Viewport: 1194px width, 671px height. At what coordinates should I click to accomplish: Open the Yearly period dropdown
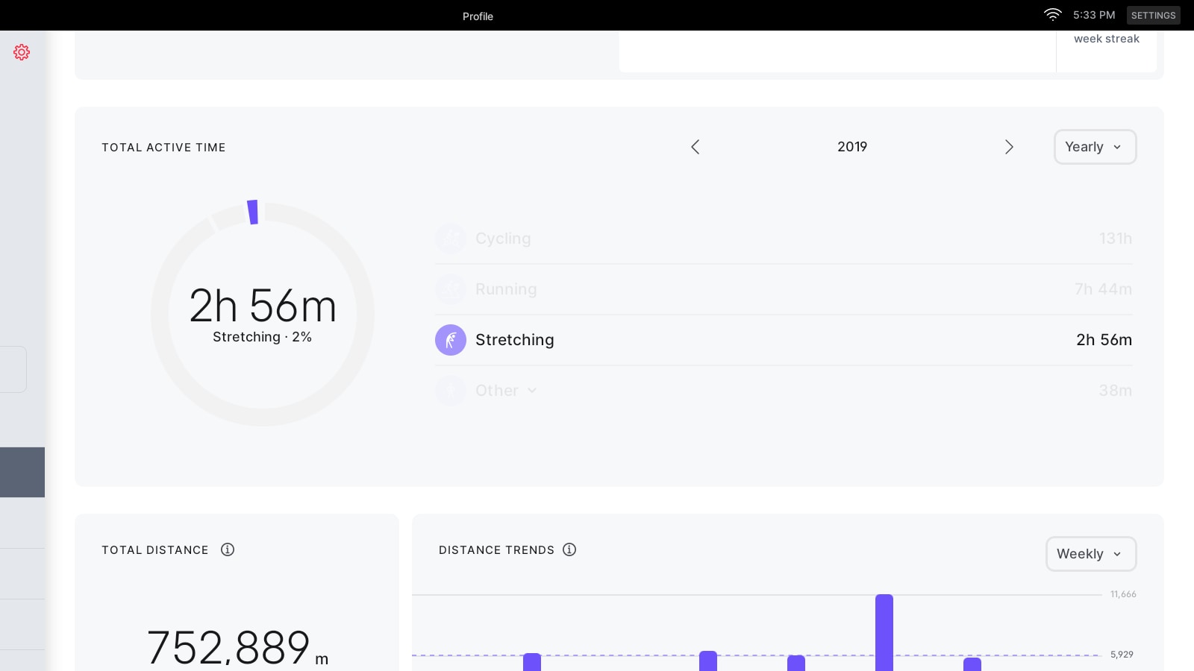pos(1095,147)
